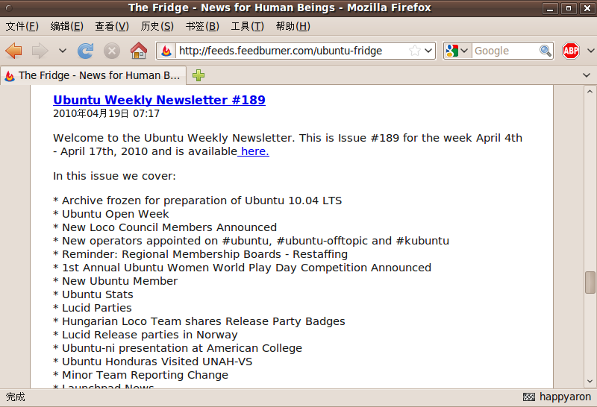Open the search engine chooser dropdown
This screenshot has width=597, height=407.
(x=464, y=51)
